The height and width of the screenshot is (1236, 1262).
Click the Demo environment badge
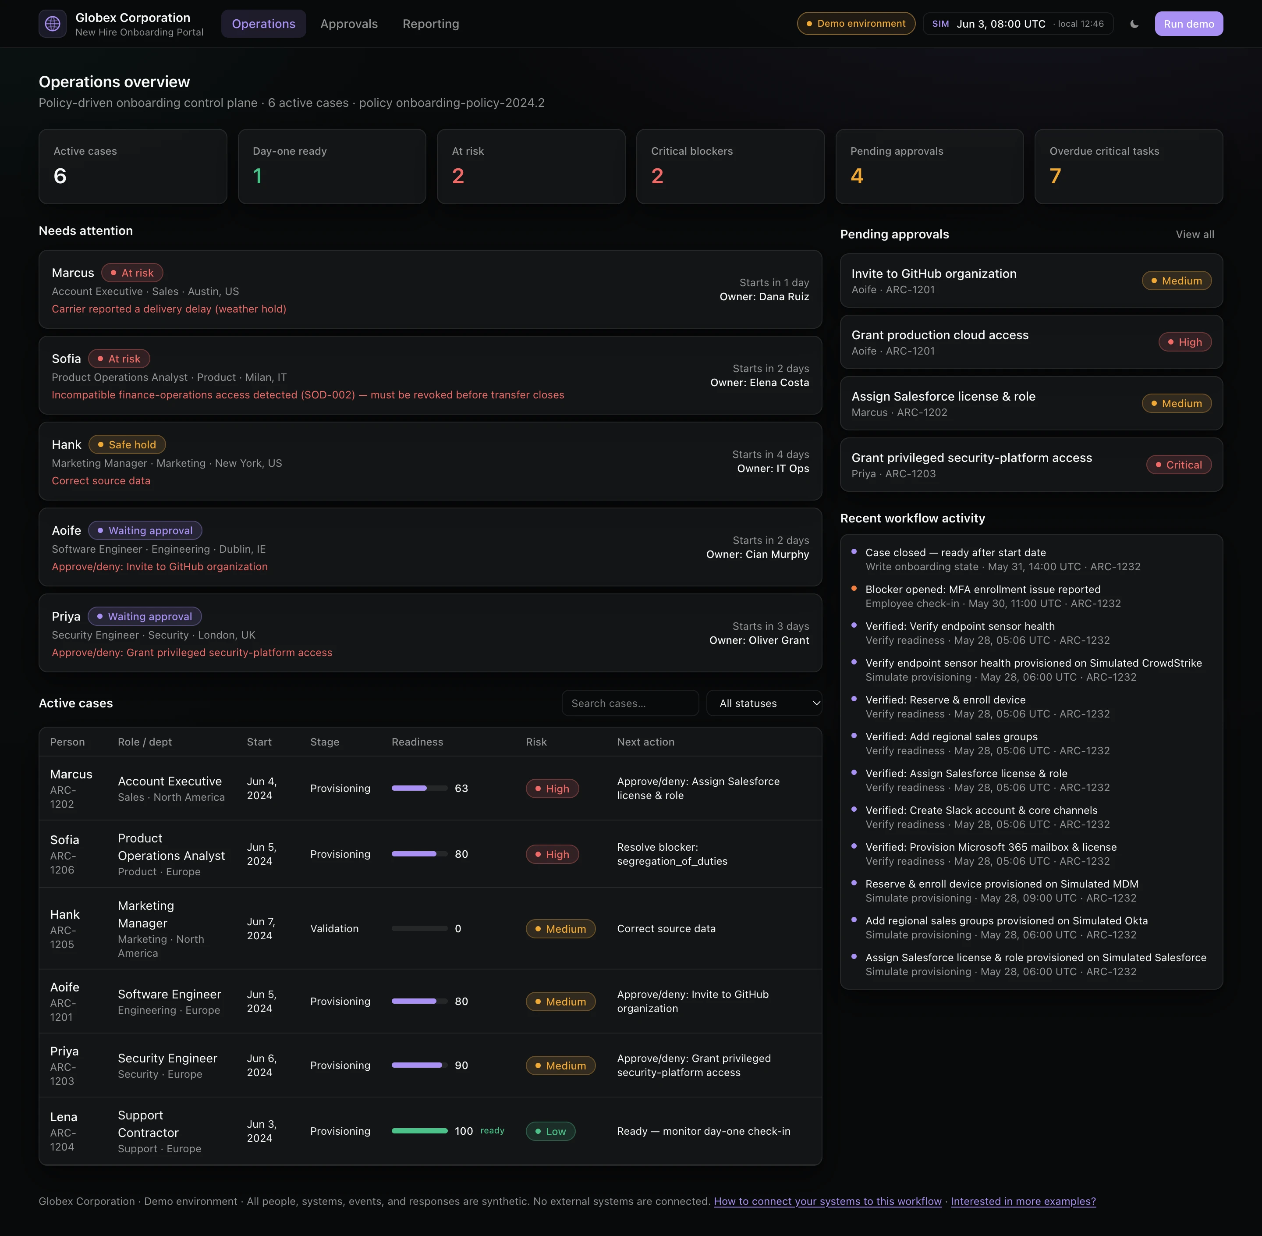pyautogui.click(x=856, y=23)
